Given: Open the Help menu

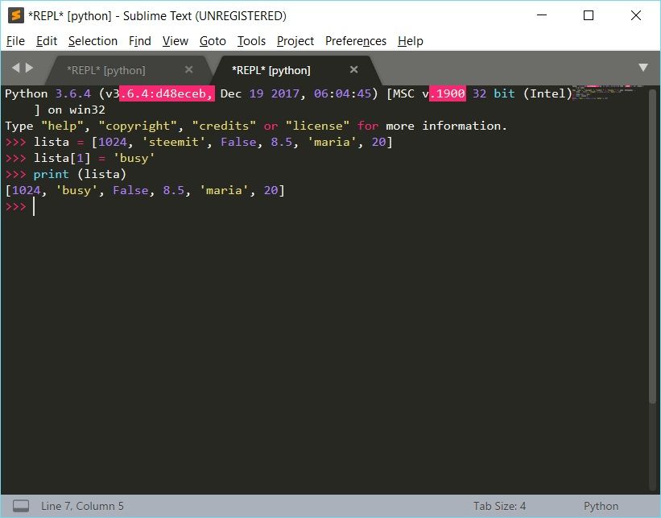Looking at the screenshot, I should coord(410,41).
